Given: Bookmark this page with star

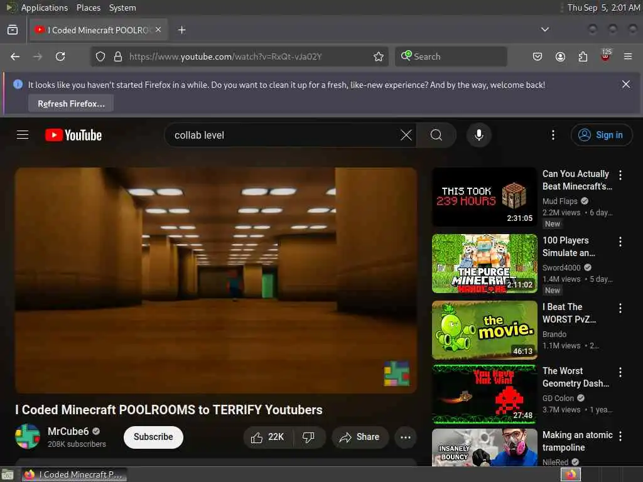Looking at the screenshot, I should pos(379,56).
